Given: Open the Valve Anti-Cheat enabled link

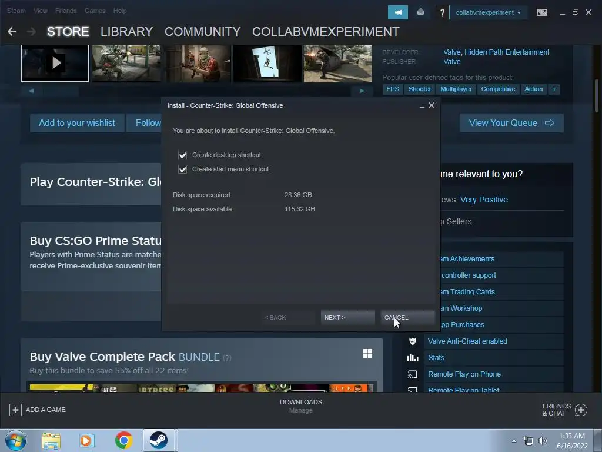Looking at the screenshot, I should 467,341.
